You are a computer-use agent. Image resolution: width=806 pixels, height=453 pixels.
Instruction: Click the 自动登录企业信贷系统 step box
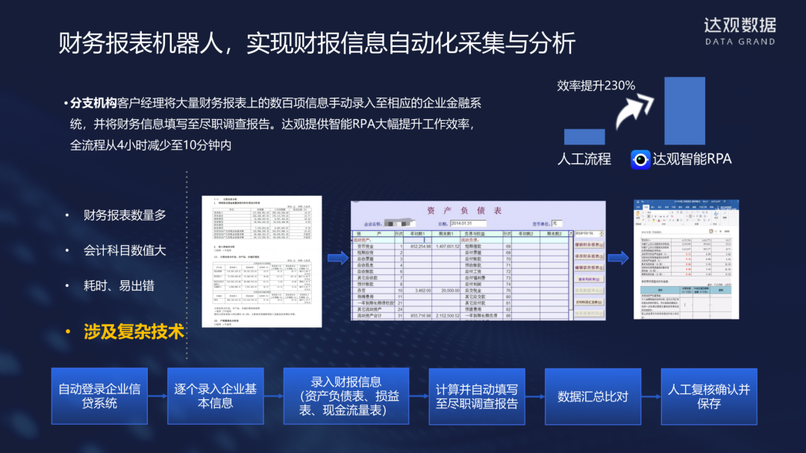click(99, 396)
